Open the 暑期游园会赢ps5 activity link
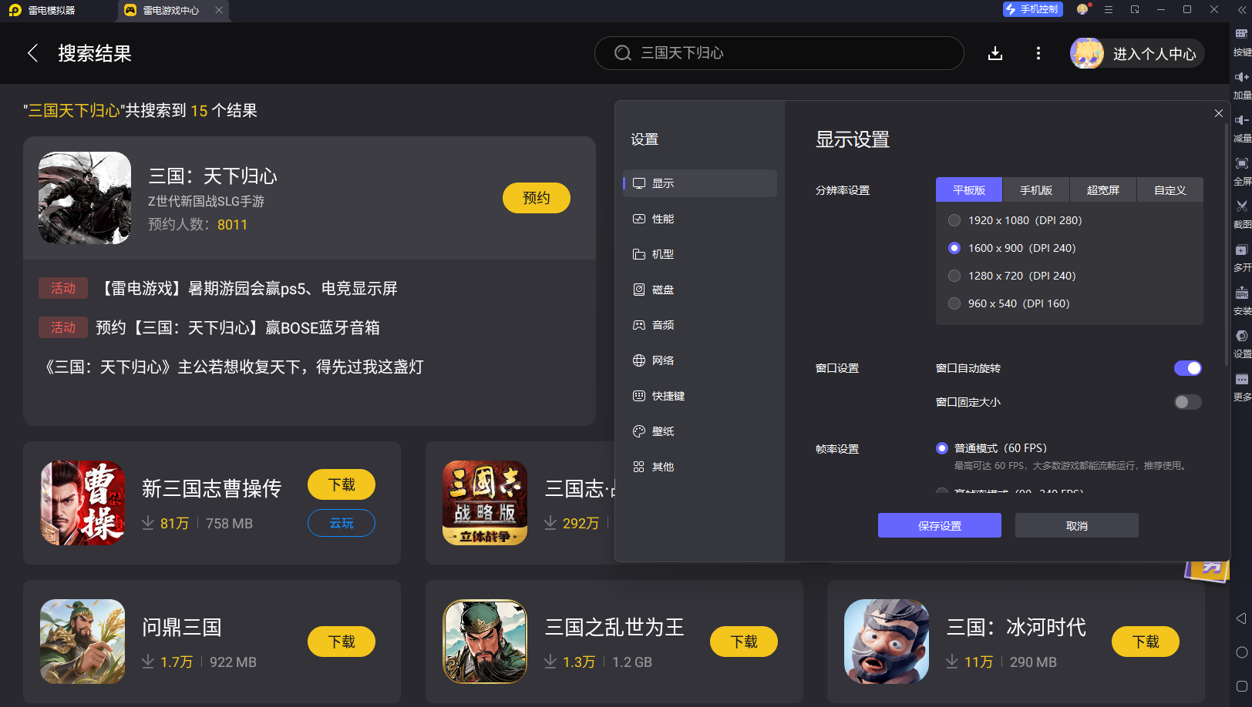1252x707 pixels. tap(247, 288)
